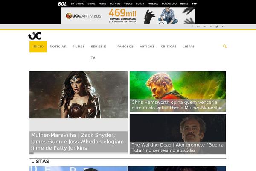Go to the NOTÍCIAS section in the main menu
The width and height of the screenshot is (256, 171).
(58, 47)
